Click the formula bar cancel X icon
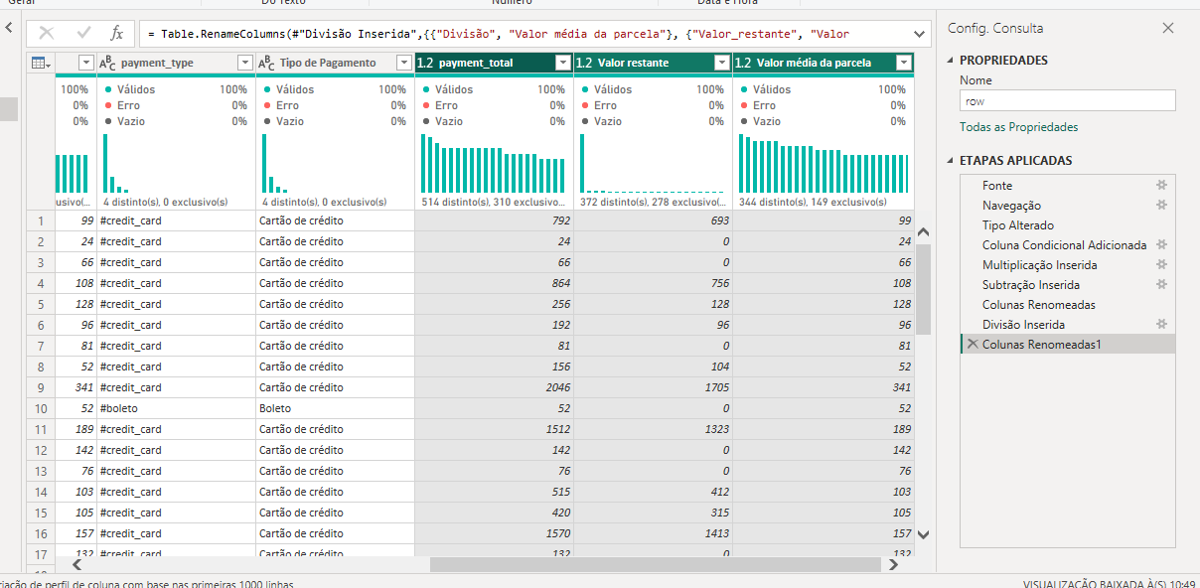 coord(47,33)
